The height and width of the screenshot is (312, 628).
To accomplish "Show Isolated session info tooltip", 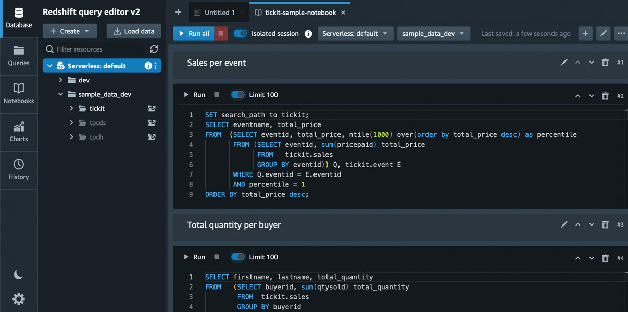I will (x=308, y=33).
